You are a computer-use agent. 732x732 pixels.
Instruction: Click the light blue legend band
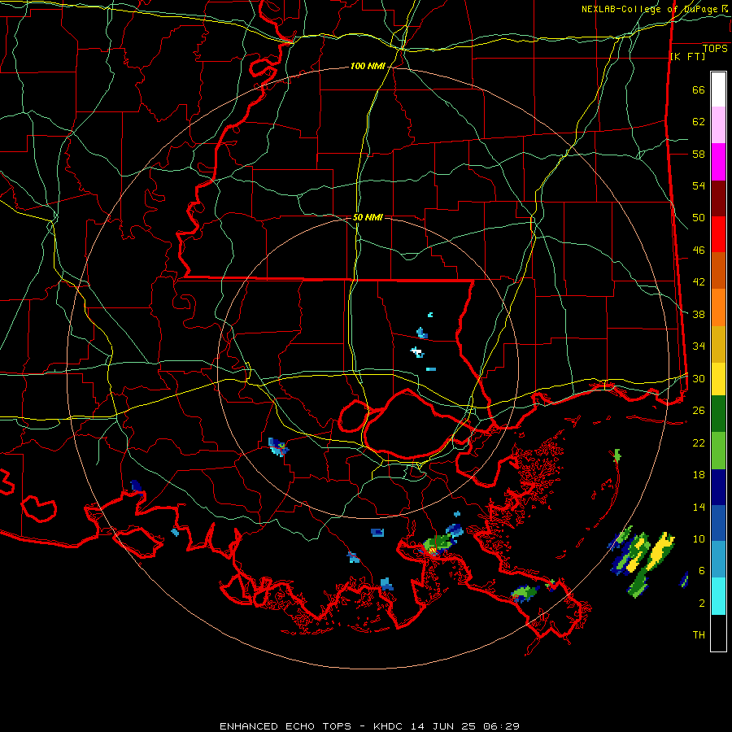(718, 560)
